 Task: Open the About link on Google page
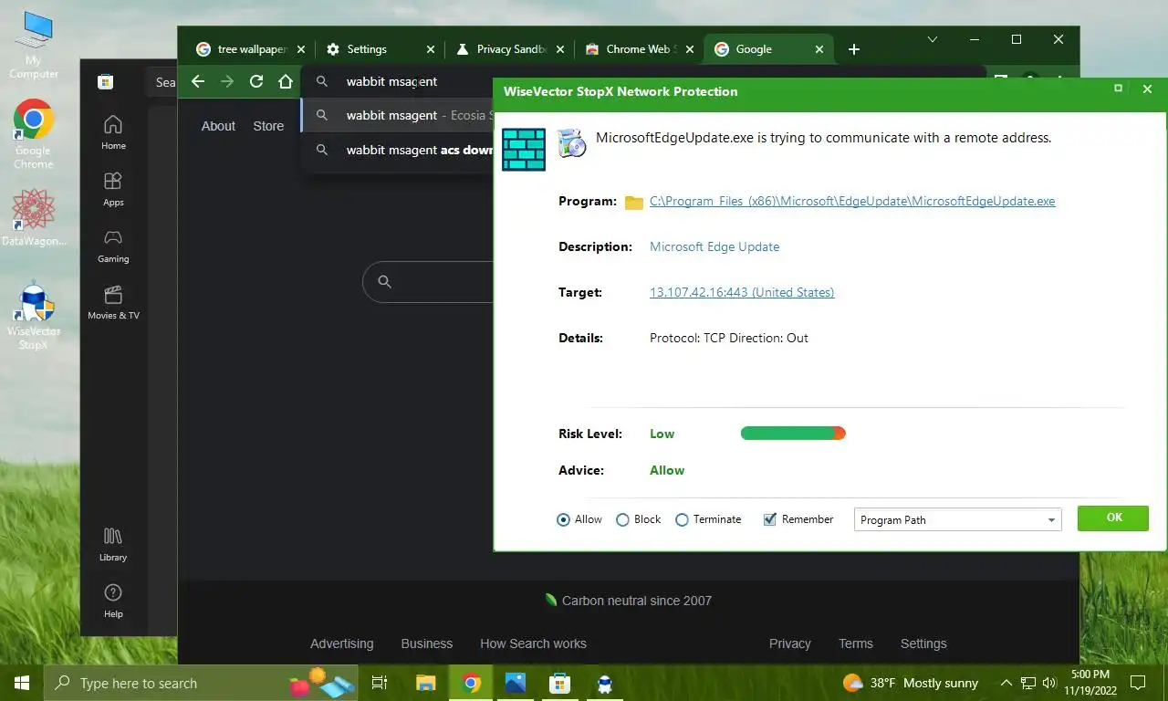click(218, 126)
